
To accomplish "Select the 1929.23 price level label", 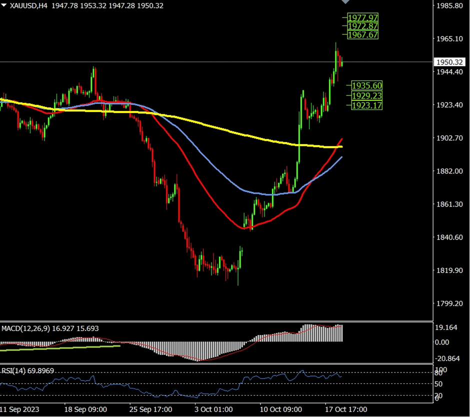I will 366,95.
